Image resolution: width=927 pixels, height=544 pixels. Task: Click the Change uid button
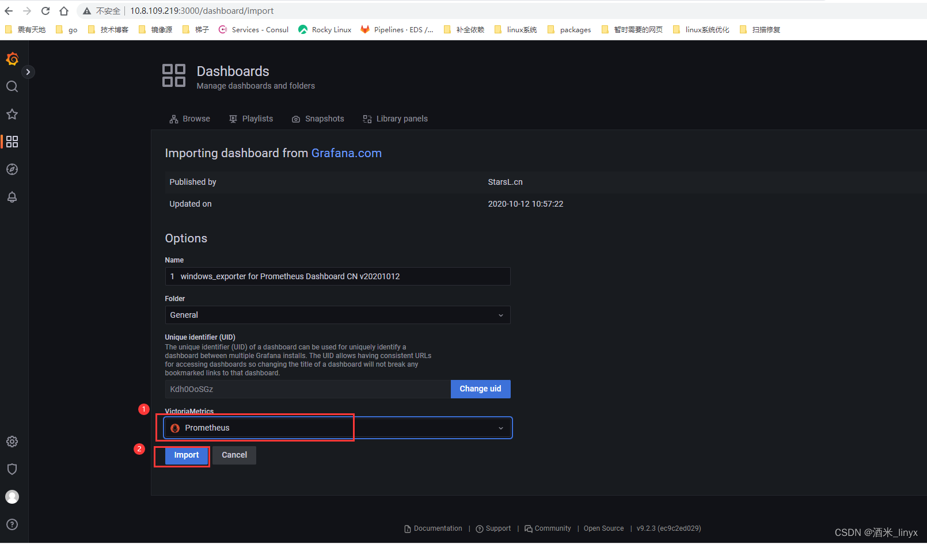pos(480,389)
